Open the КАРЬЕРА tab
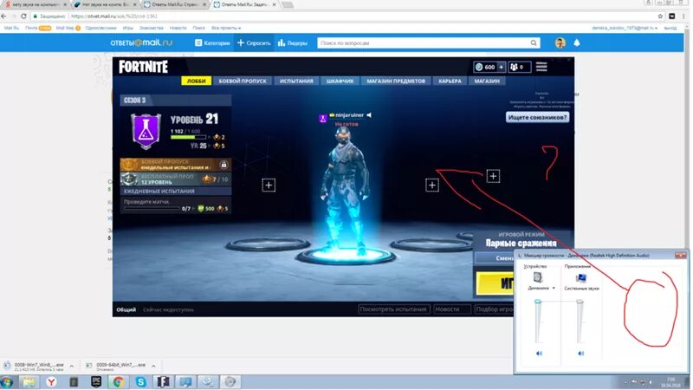Screen dimensions: 693x390 [x=450, y=81]
